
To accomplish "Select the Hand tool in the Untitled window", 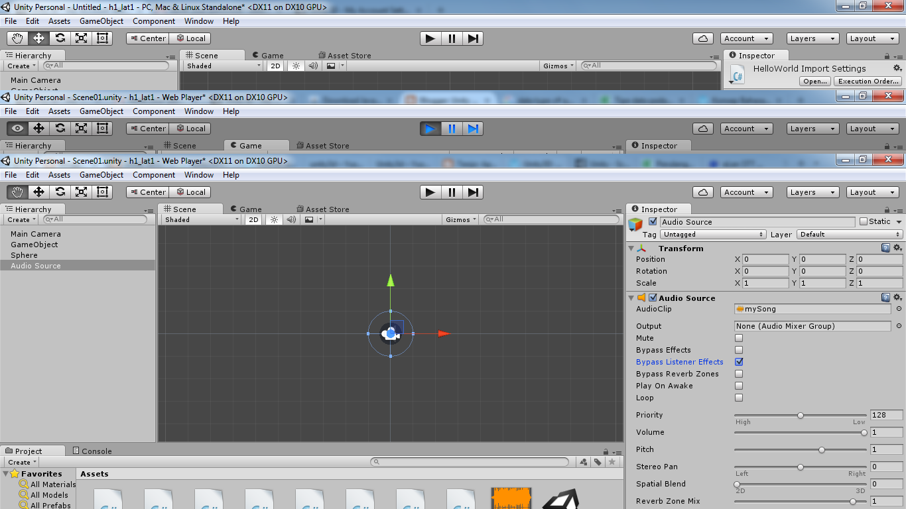I will point(18,38).
